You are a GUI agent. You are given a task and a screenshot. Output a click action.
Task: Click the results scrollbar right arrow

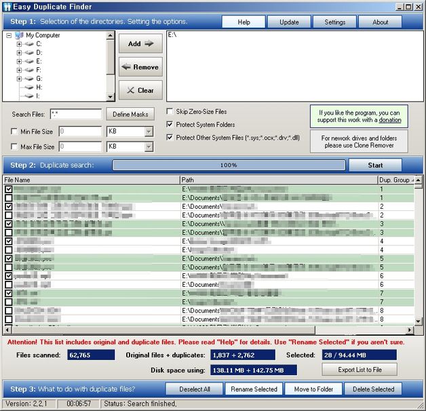tap(410, 330)
